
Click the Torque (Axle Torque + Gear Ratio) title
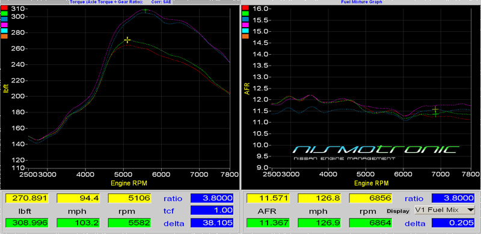(106, 2)
